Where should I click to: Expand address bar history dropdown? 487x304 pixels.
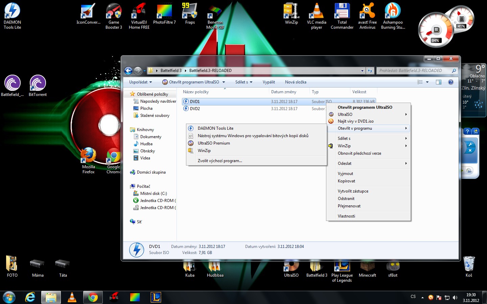[x=362, y=71]
